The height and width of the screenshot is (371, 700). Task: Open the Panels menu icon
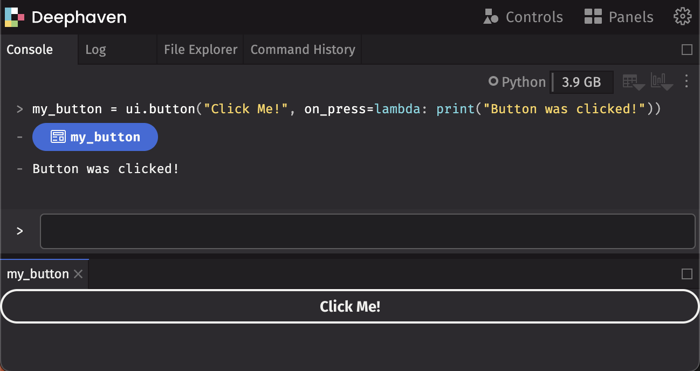[592, 17]
